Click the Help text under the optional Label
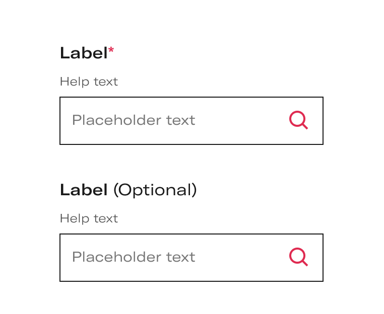 (89, 218)
